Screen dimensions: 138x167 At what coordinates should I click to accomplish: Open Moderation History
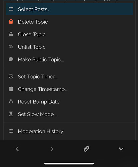click(x=70, y=131)
